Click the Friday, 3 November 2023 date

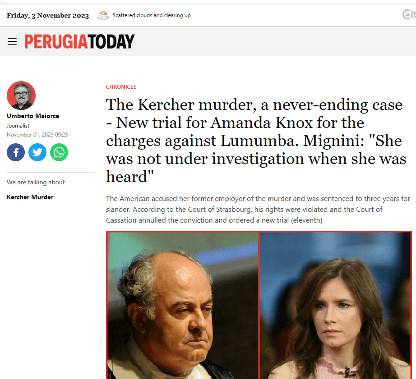point(48,15)
